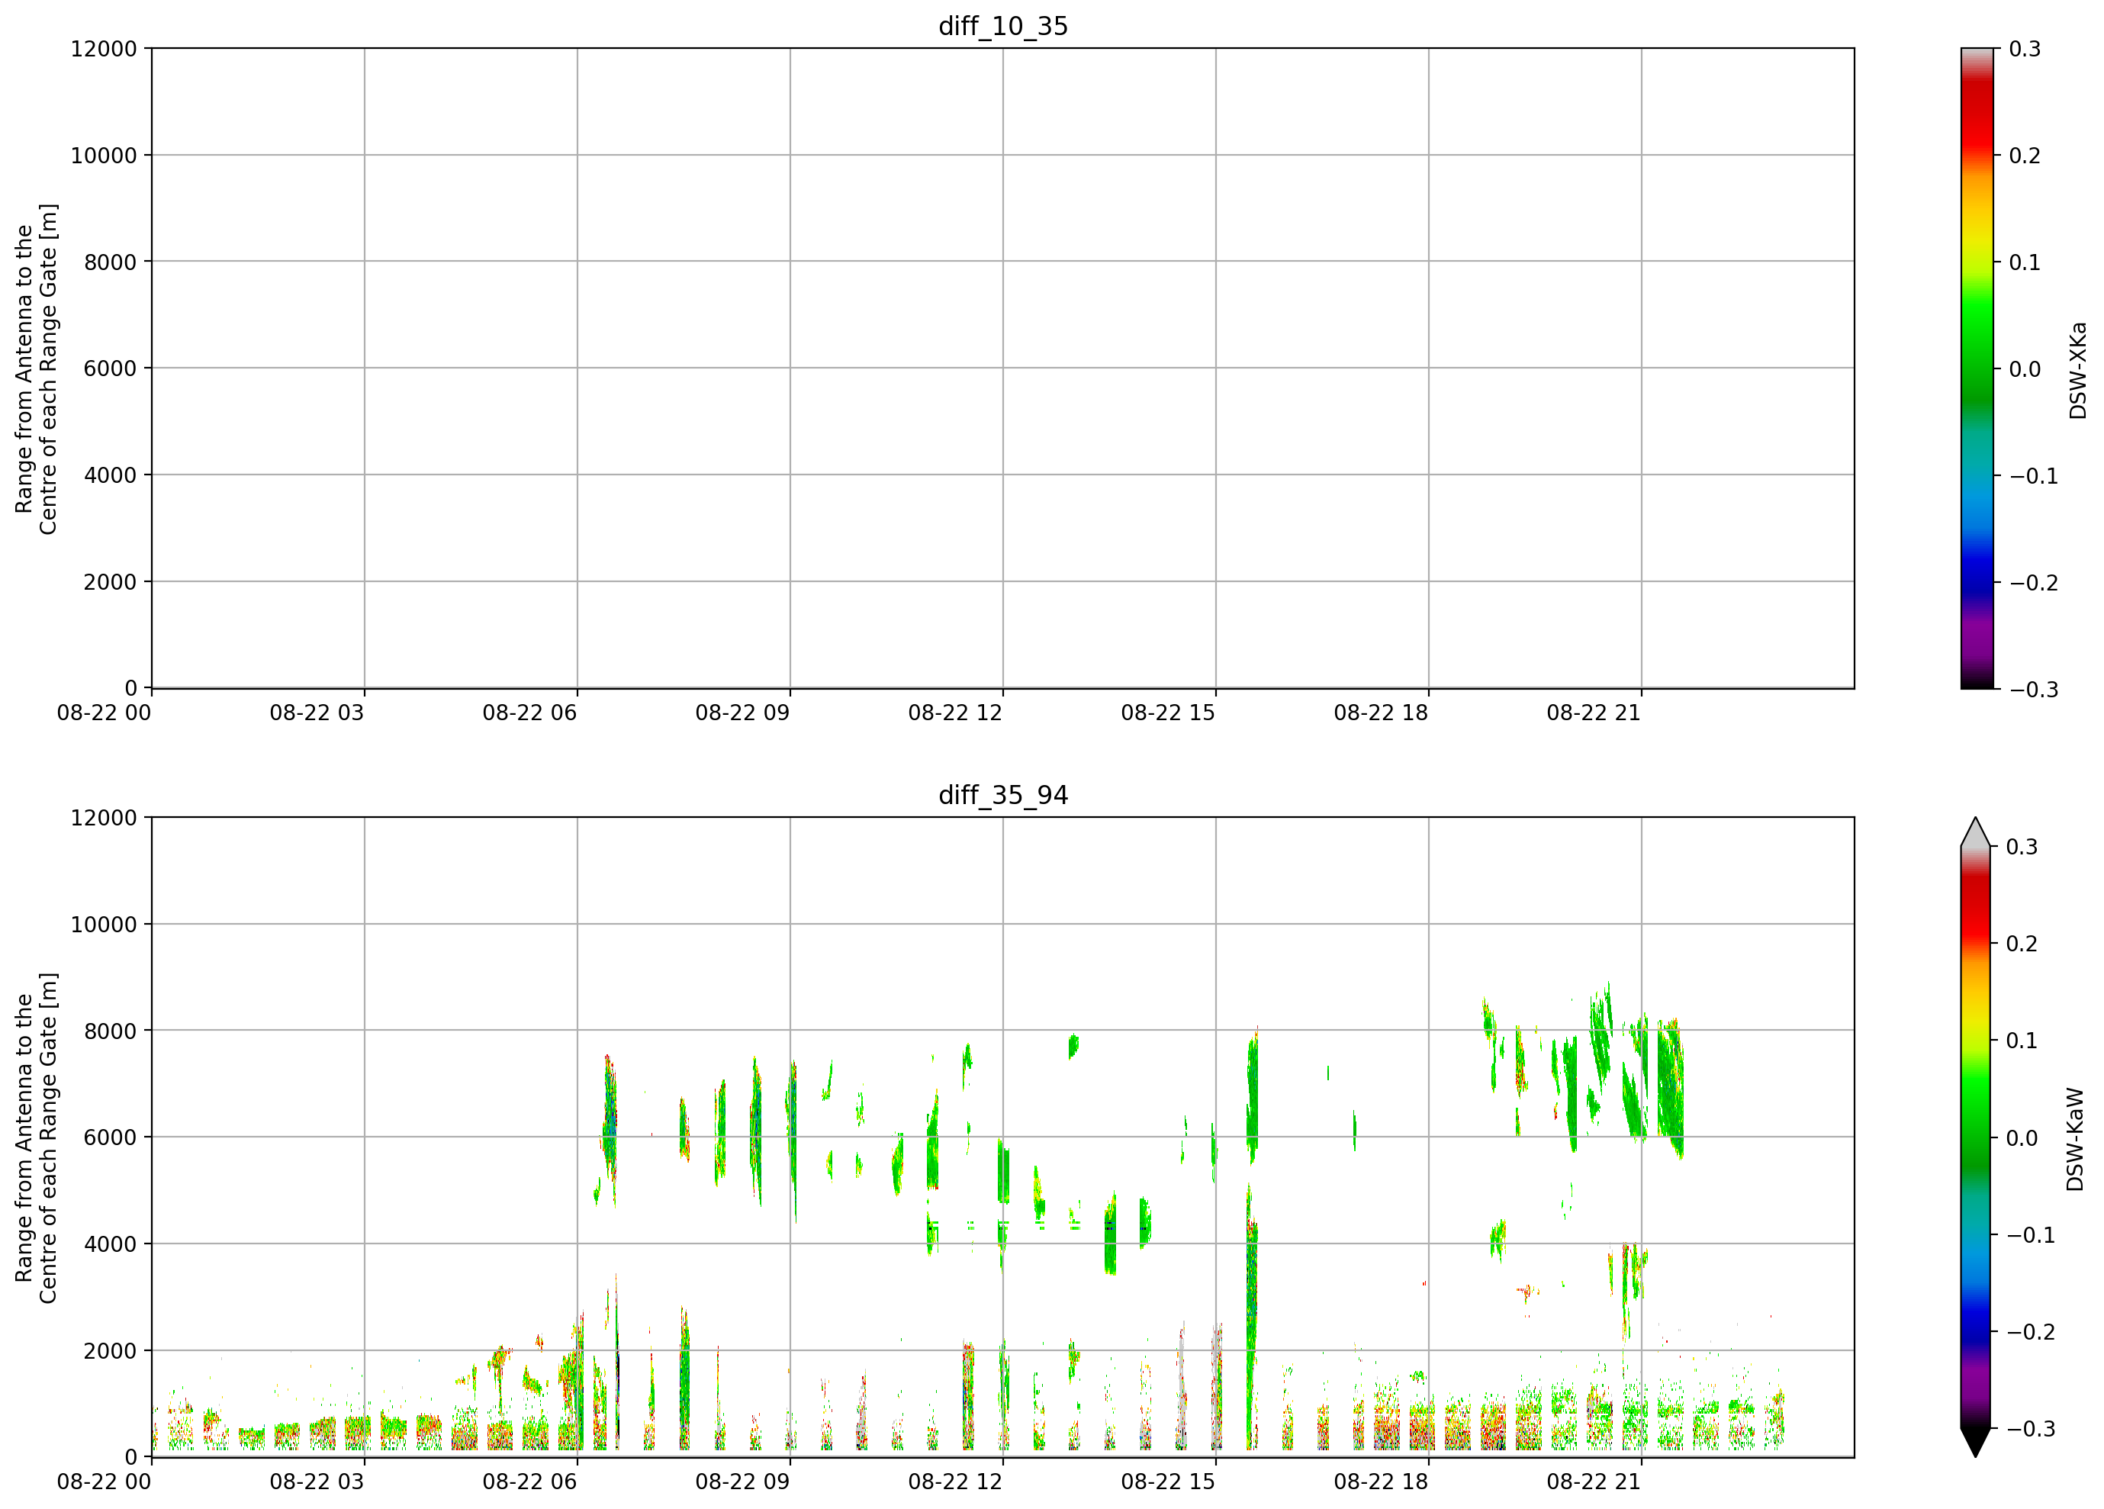Screen dimensions: 2104x1509
Task: Click the 8000 y-tick in the diff_10_35 plot
Action: click(111, 262)
